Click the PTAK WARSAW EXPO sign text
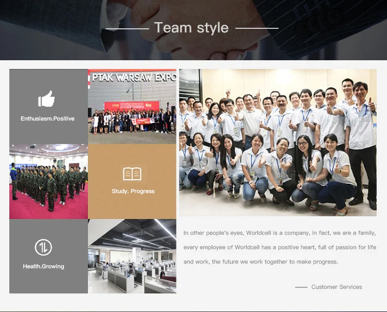The width and height of the screenshot is (387, 312). (x=134, y=77)
